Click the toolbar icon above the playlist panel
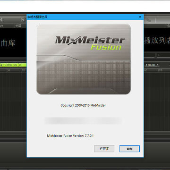This screenshot has height=170, width=170. pyautogui.click(x=149, y=20)
